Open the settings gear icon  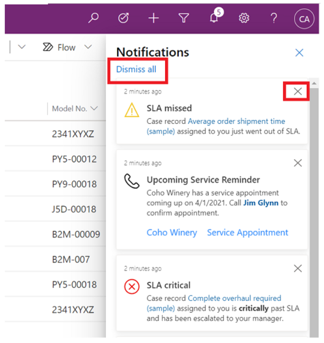click(x=244, y=18)
